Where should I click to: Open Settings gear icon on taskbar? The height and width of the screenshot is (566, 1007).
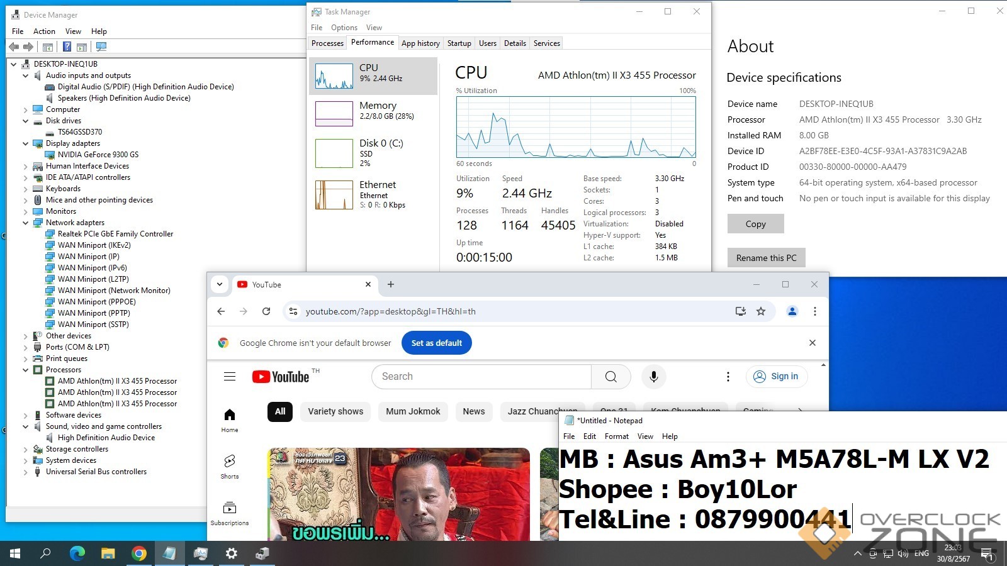pos(231,553)
